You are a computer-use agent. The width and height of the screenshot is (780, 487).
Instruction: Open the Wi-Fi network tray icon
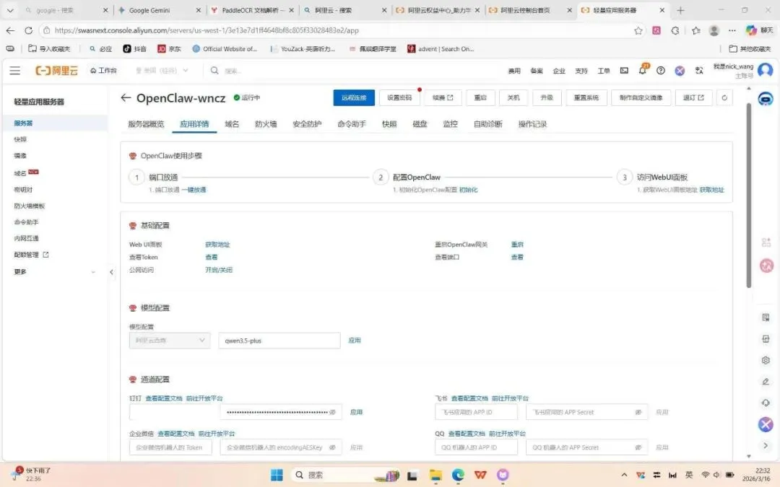click(x=706, y=475)
